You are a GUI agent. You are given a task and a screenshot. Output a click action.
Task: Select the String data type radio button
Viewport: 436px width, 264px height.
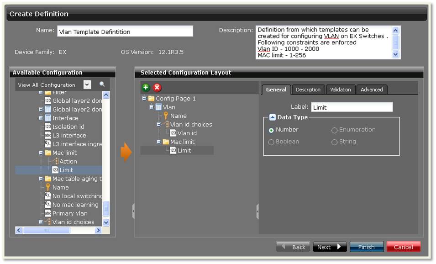point(335,142)
